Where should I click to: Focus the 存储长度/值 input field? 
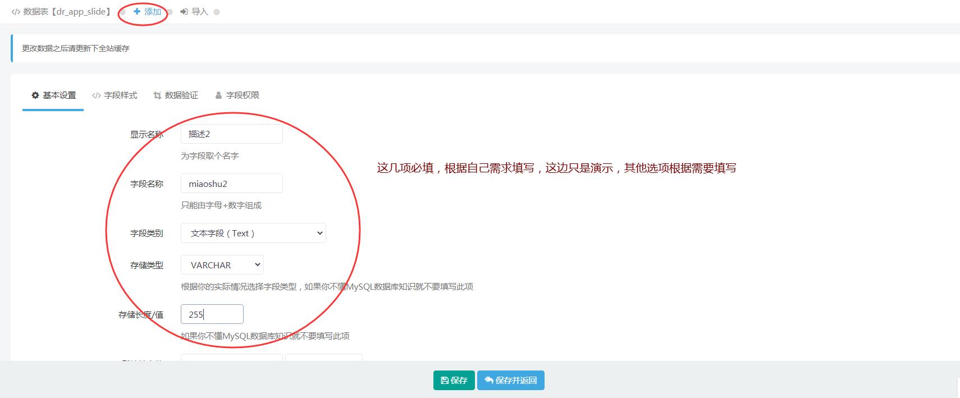[x=212, y=314]
